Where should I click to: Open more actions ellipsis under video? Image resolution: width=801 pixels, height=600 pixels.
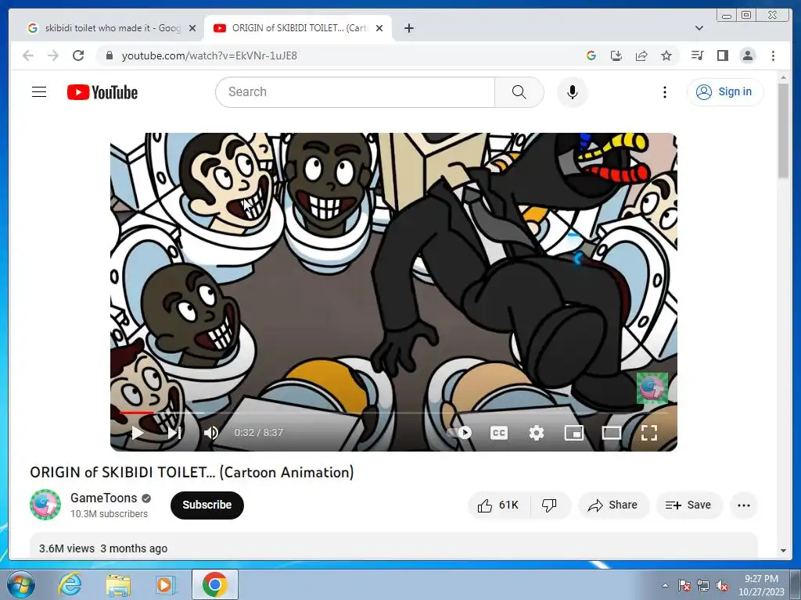(x=744, y=505)
